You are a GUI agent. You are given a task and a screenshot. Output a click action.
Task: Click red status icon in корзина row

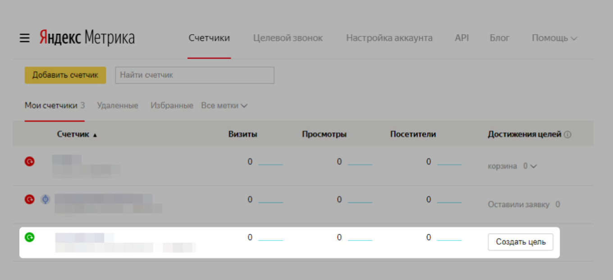coord(29,161)
